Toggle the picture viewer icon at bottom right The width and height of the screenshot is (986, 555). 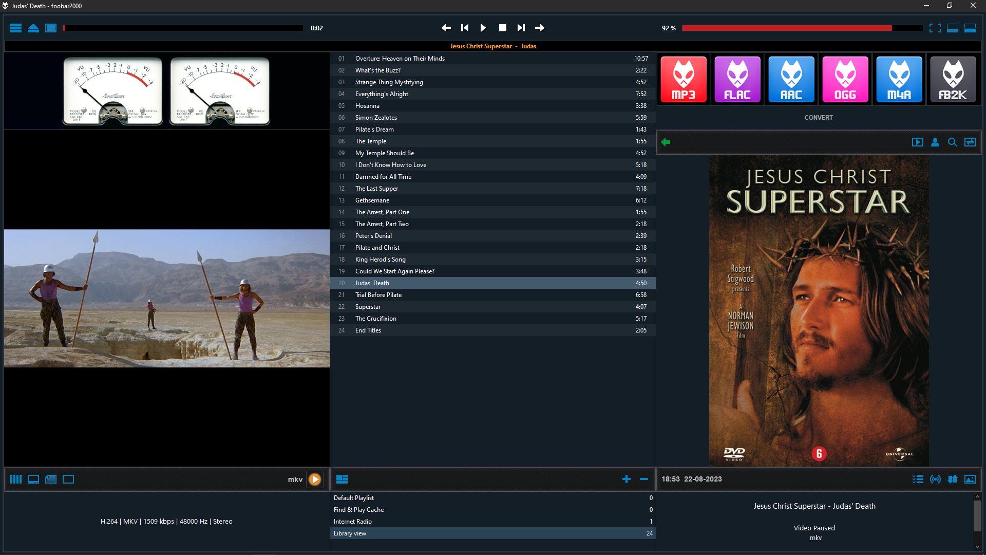click(x=970, y=479)
